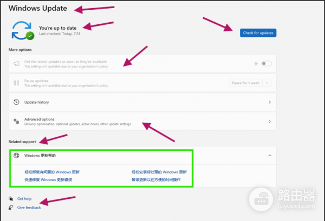This screenshot has width=325, height=221.
Task: Click the Get help icon
Action: click(11, 199)
